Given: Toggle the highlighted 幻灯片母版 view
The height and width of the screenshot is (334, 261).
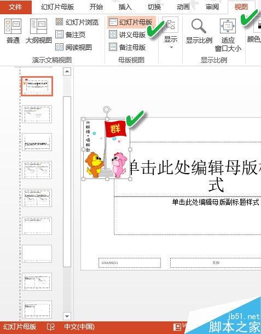Looking at the screenshot, I should click(131, 22).
